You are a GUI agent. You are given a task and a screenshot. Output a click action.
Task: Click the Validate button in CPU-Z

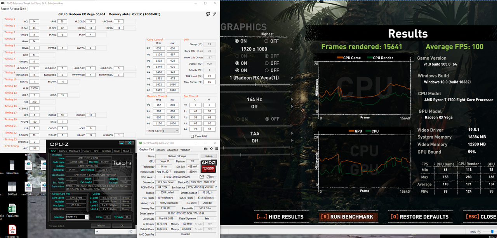pos(101,225)
